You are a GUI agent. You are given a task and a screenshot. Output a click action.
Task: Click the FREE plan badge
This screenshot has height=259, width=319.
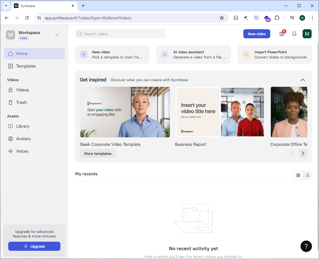24,38
